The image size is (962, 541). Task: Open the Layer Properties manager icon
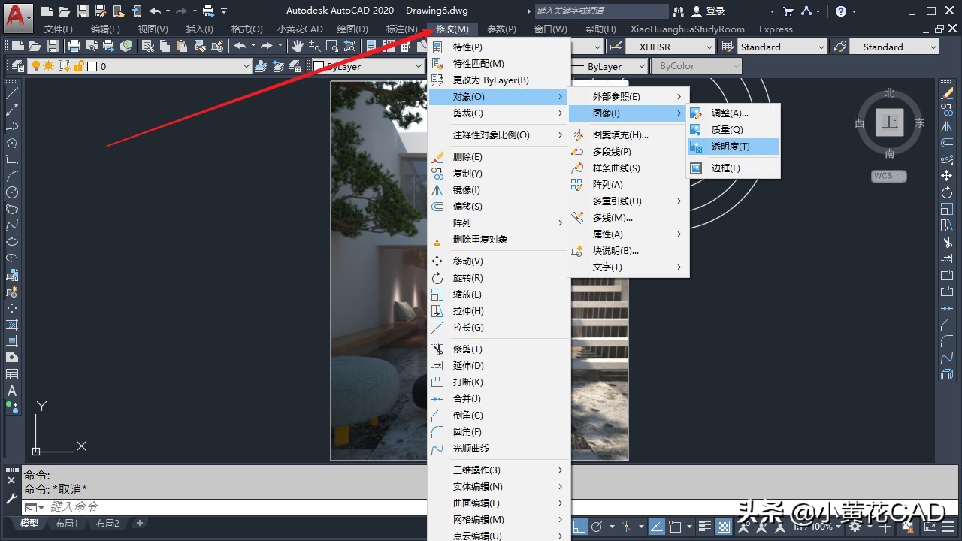17,66
